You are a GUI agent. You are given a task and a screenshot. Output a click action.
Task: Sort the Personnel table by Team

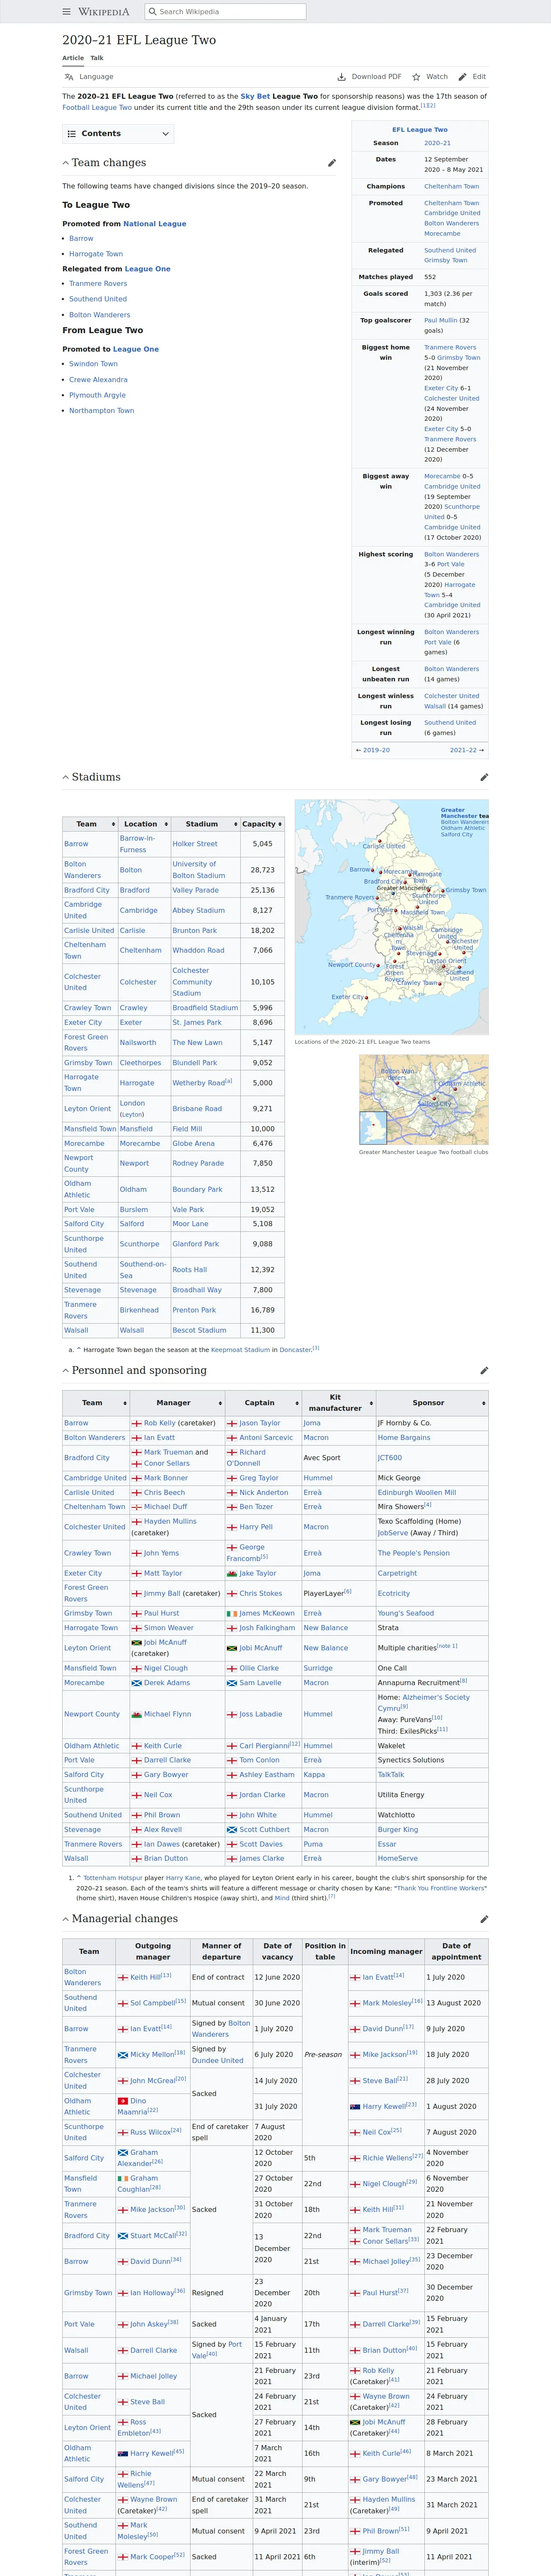pos(96,1403)
